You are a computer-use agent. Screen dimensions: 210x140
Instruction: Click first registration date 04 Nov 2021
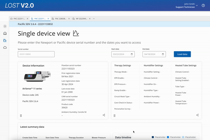67,76
